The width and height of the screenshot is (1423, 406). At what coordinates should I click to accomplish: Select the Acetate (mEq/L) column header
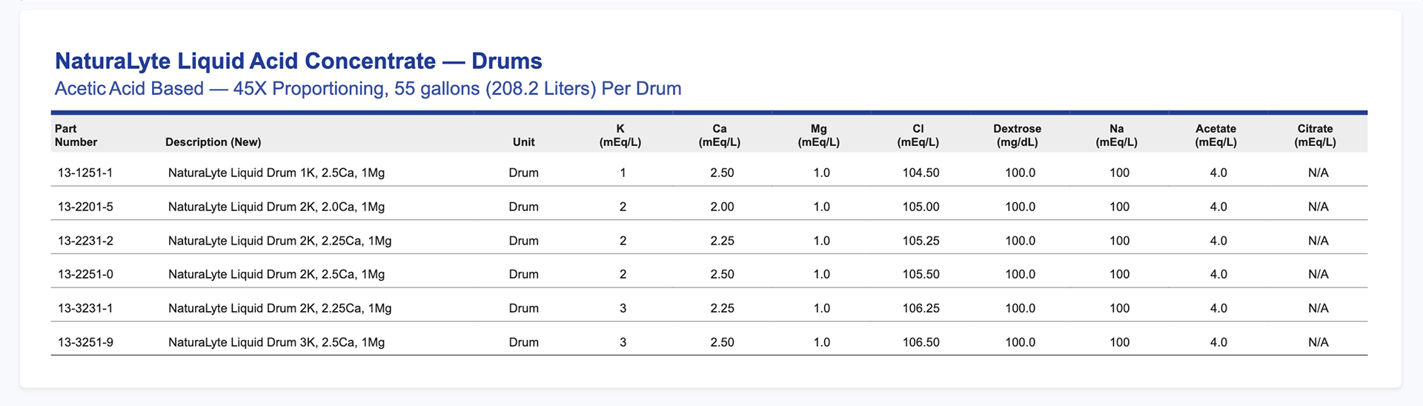click(x=1215, y=135)
